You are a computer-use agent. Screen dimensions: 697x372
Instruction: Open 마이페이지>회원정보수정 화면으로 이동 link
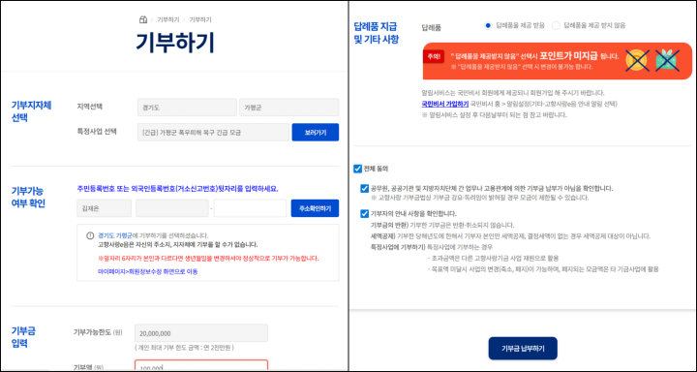148,271
